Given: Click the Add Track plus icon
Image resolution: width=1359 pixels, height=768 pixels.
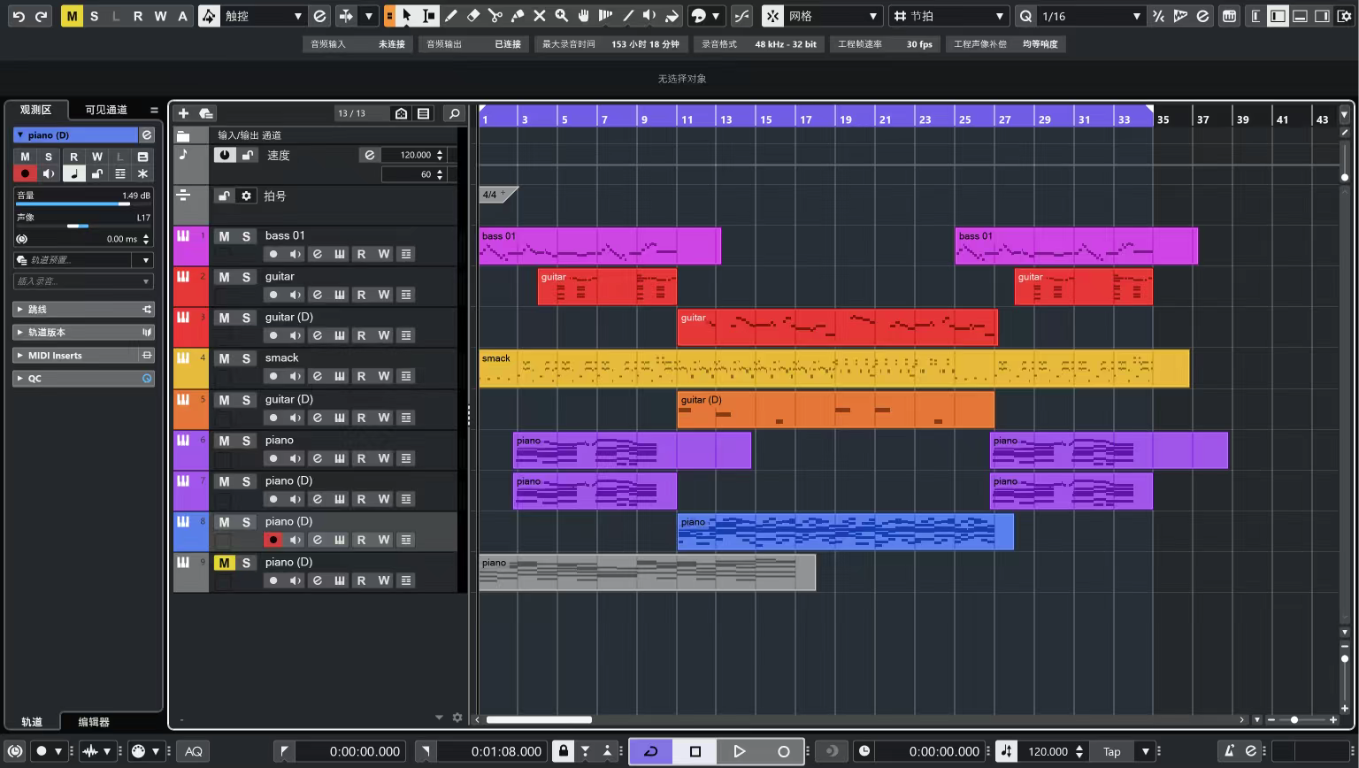Looking at the screenshot, I should coord(183,113).
